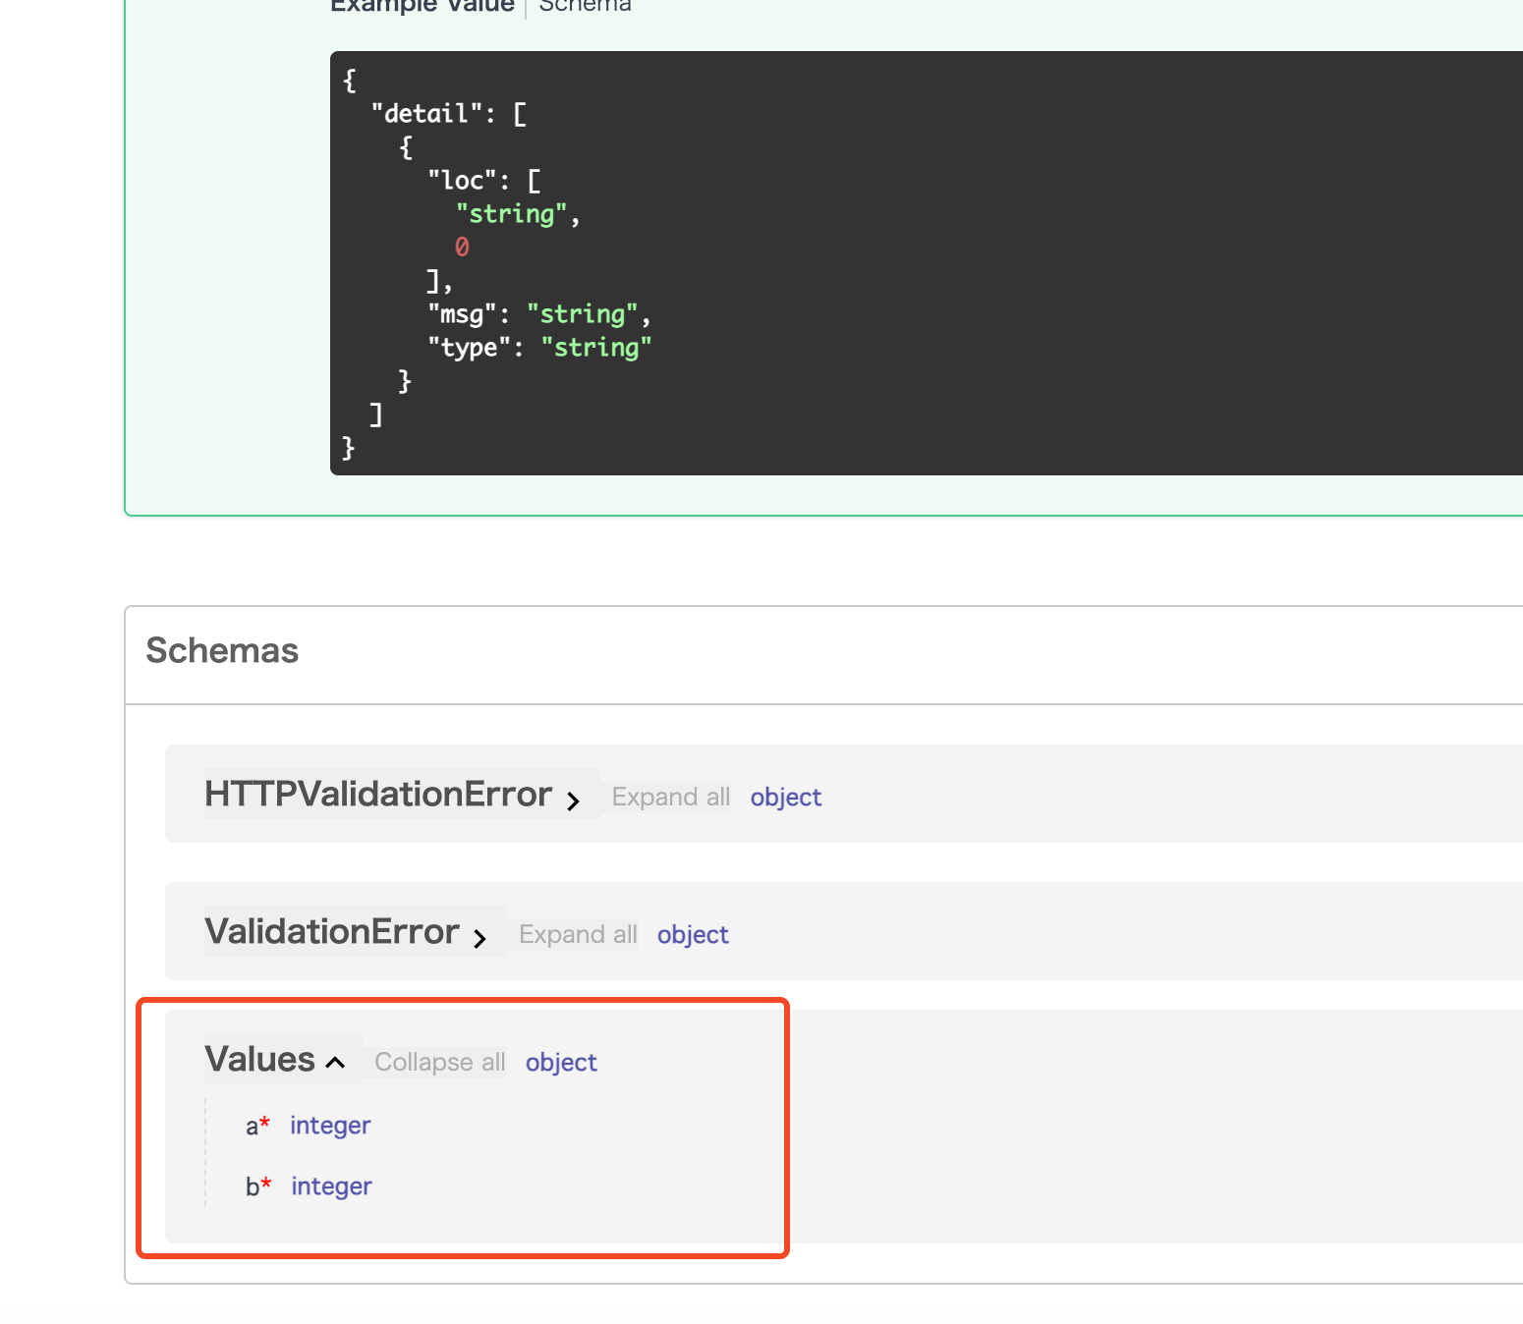Image resolution: width=1523 pixels, height=1324 pixels.
Task: Switch to the Example Value tab
Action: click(x=422, y=6)
